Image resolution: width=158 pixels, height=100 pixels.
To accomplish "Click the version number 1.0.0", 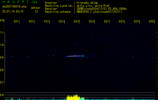I will pos(34,2).
